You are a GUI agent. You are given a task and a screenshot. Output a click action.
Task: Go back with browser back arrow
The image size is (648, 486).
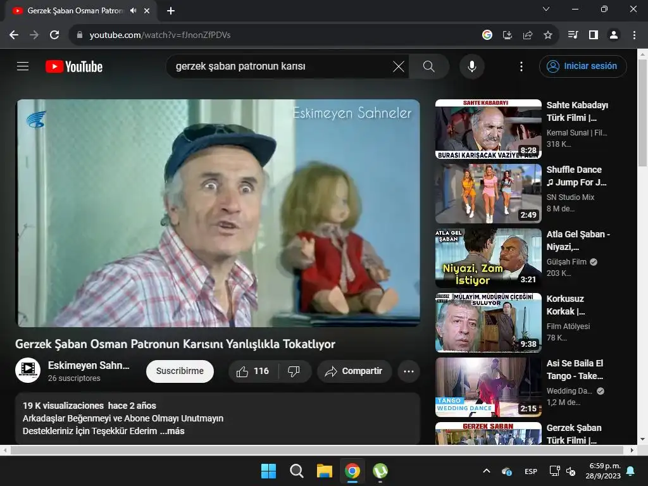point(14,35)
